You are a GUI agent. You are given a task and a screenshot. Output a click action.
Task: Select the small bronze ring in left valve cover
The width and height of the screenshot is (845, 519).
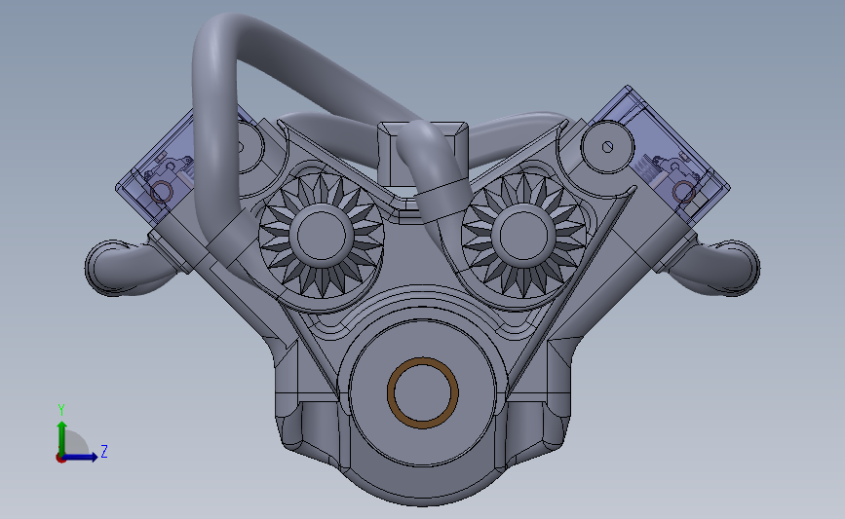[x=161, y=192]
